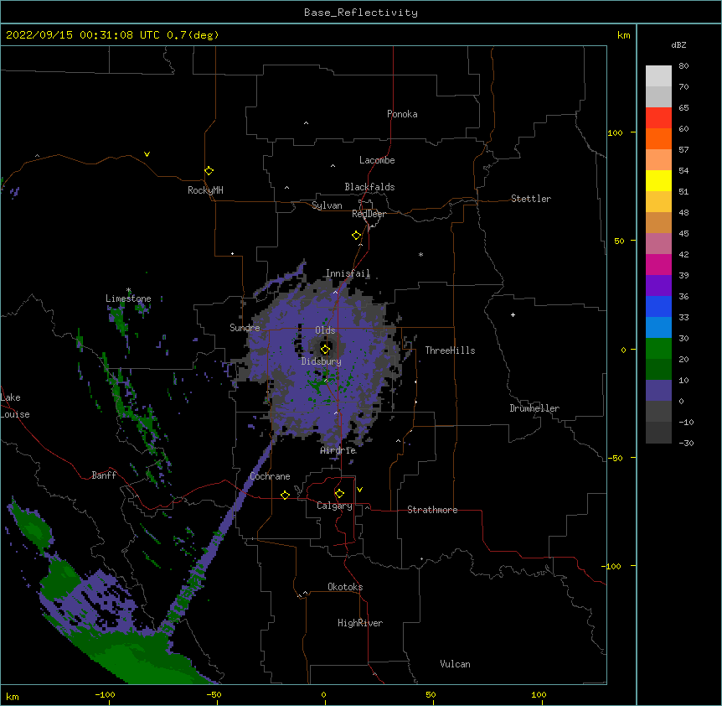Click the ThreeHills city label
This screenshot has height=706, width=722.
click(450, 350)
